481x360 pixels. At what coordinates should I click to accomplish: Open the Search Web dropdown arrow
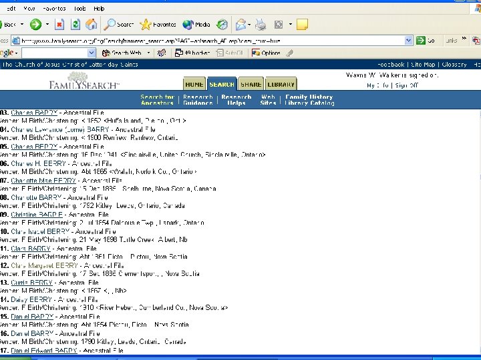pos(148,53)
